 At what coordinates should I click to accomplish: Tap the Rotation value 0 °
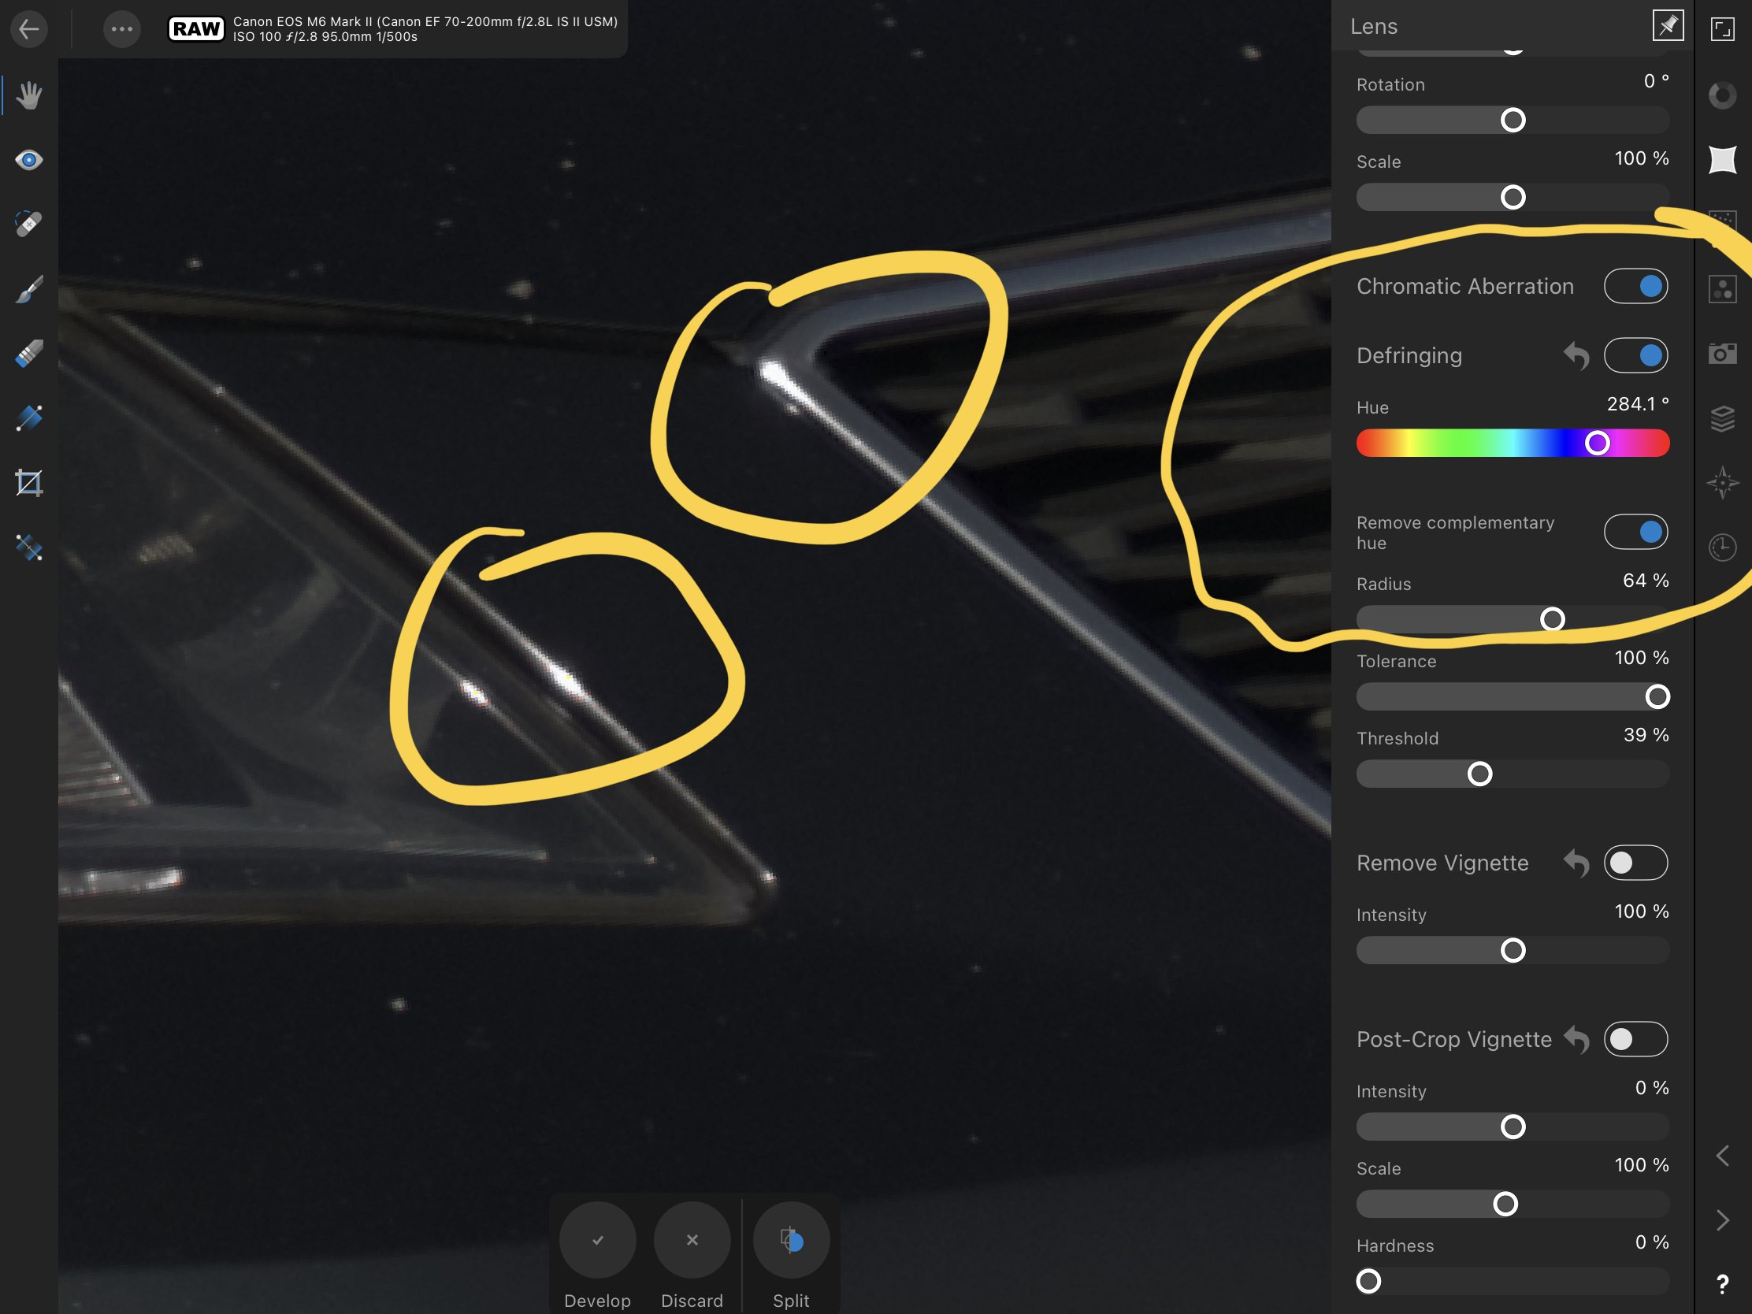click(x=1656, y=81)
